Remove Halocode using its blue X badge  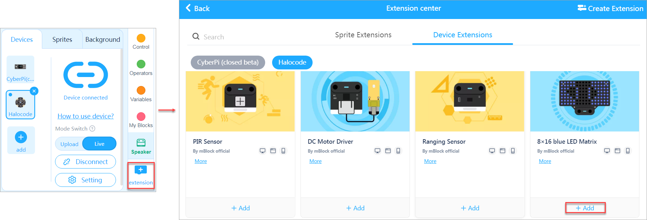[34, 91]
